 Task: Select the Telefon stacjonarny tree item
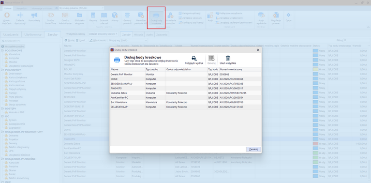[x=19, y=147]
